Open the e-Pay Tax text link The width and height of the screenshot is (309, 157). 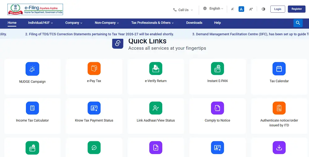pos(94,81)
